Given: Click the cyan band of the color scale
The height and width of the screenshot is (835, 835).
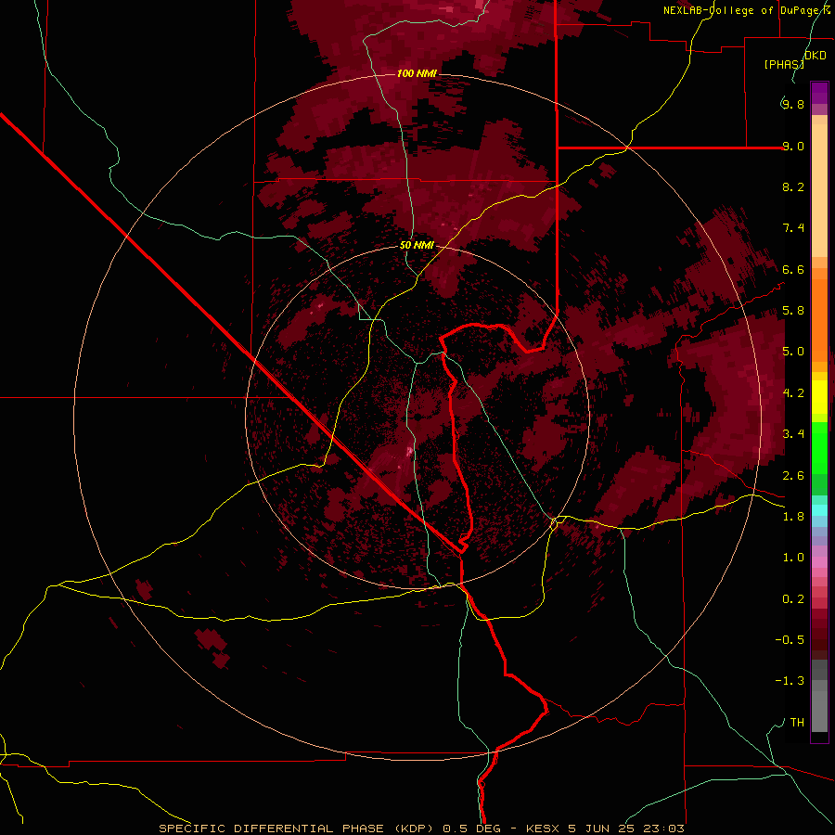Looking at the screenshot, I should (x=819, y=510).
